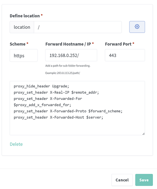
Task: Click the '$proxy_add_x_forwarded_for;' line
Action: (43, 105)
